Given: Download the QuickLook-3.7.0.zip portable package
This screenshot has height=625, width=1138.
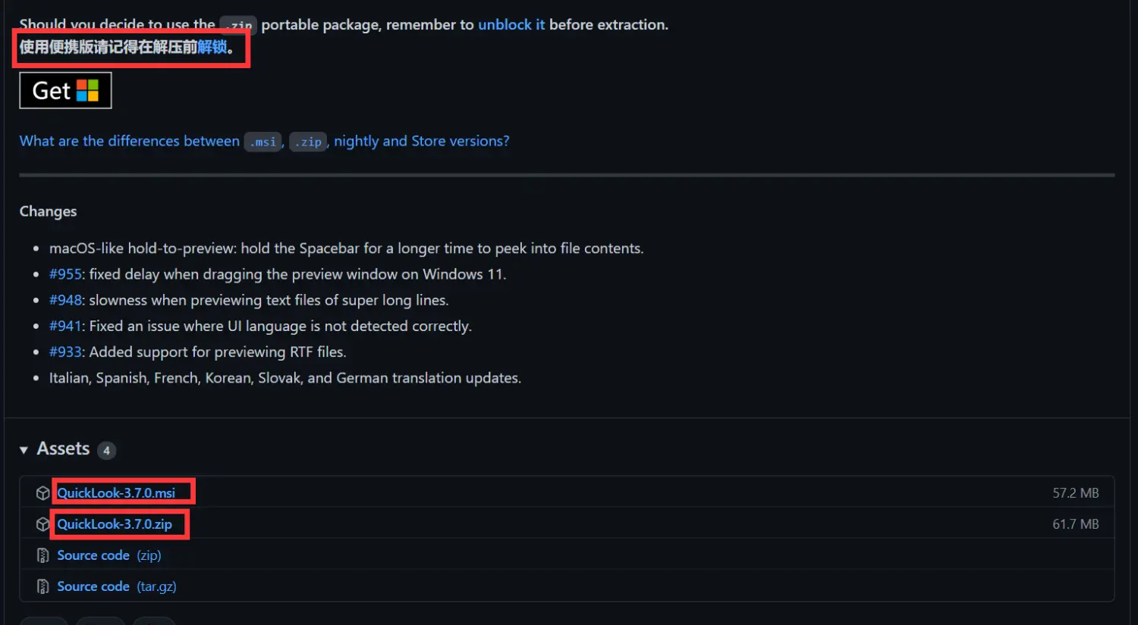Looking at the screenshot, I should tap(115, 524).
